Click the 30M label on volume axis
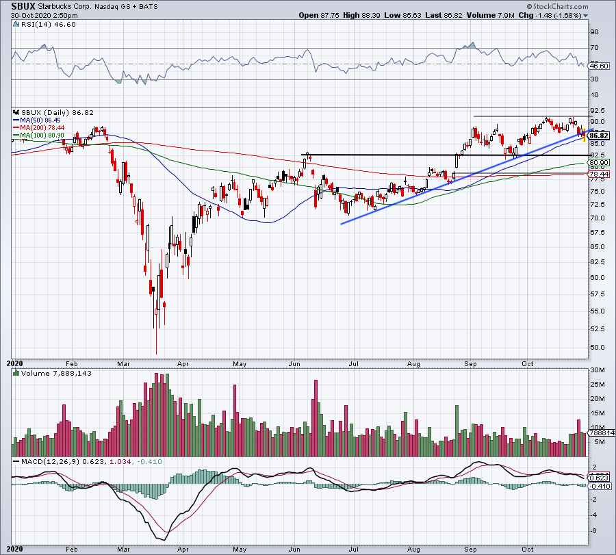Viewport: 616px width, 555px height. 597,370
